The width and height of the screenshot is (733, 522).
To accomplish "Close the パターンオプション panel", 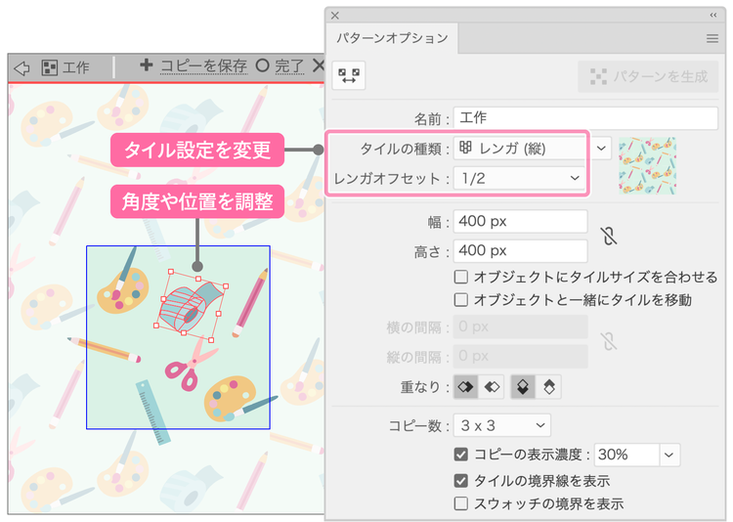I will 334,16.
